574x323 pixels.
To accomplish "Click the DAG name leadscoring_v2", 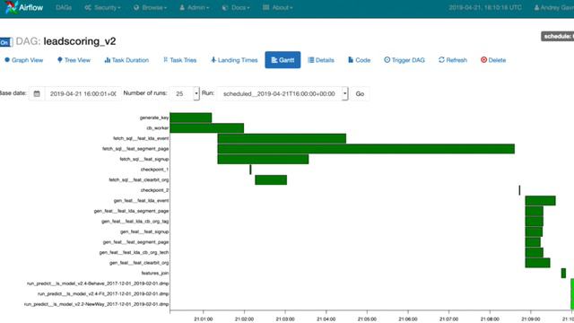I will tap(80, 41).
